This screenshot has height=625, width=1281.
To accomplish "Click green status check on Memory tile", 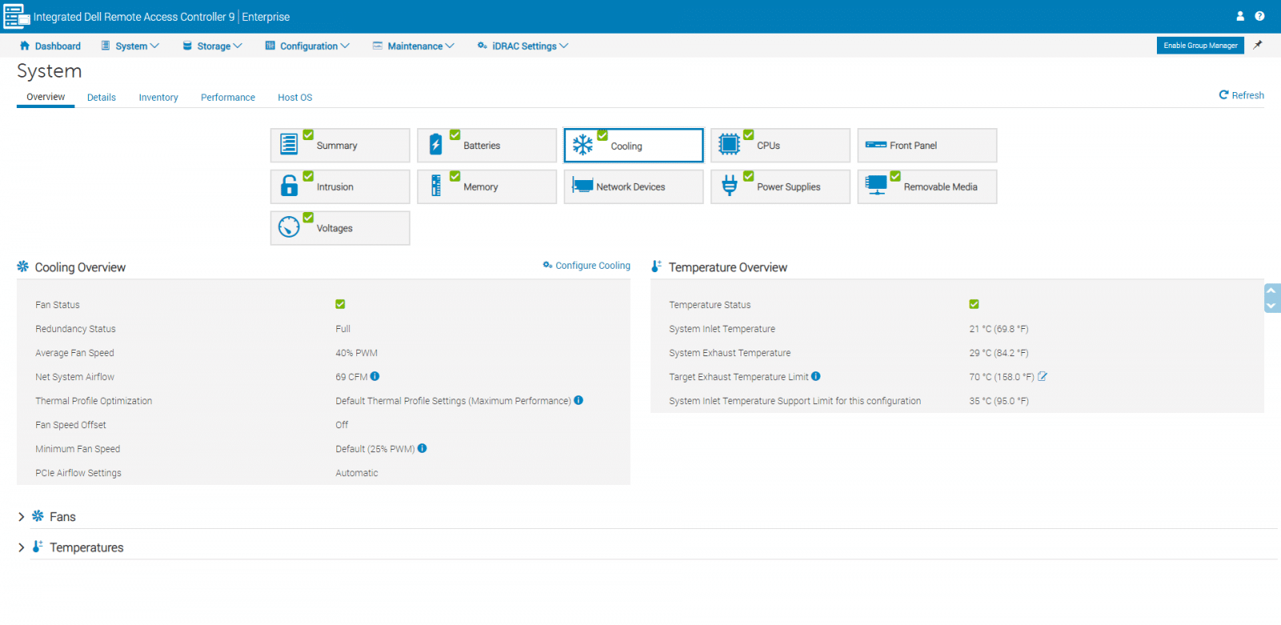I will pyautogui.click(x=455, y=176).
